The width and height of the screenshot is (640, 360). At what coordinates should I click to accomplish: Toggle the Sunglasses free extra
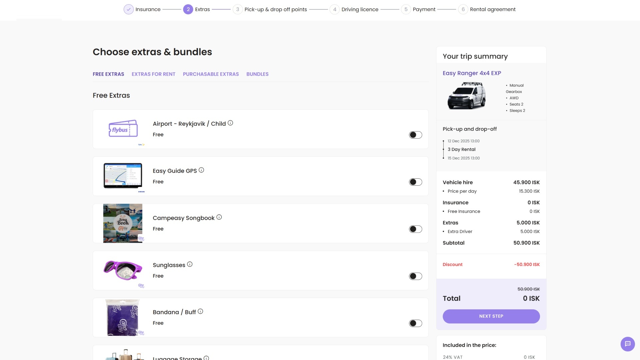tap(415, 276)
